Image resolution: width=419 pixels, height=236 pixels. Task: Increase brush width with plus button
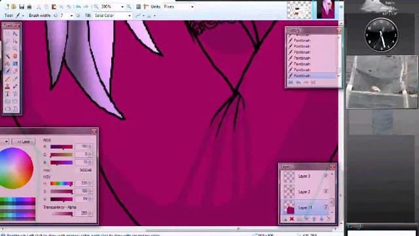[78, 16]
